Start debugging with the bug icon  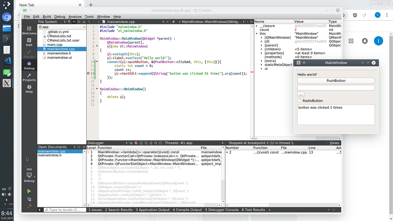coord(29,198)
